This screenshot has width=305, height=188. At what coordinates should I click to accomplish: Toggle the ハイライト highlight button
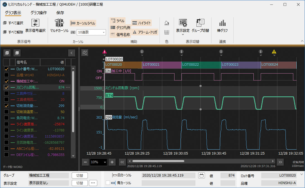coord(141,23)
